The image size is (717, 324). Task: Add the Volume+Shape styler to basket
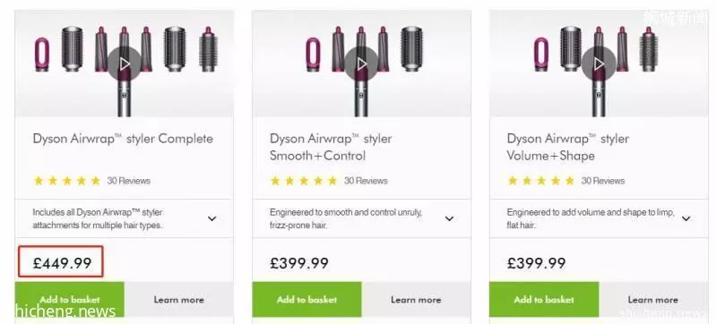544,299
